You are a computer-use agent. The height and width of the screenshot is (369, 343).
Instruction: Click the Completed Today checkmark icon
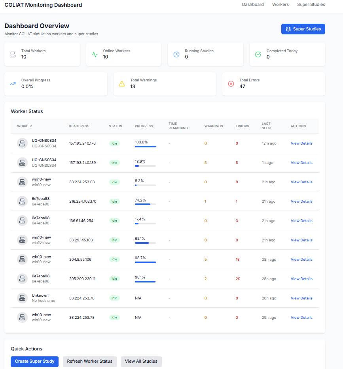tap(258, 54)
